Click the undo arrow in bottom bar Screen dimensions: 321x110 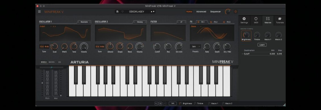coord(156,103)
